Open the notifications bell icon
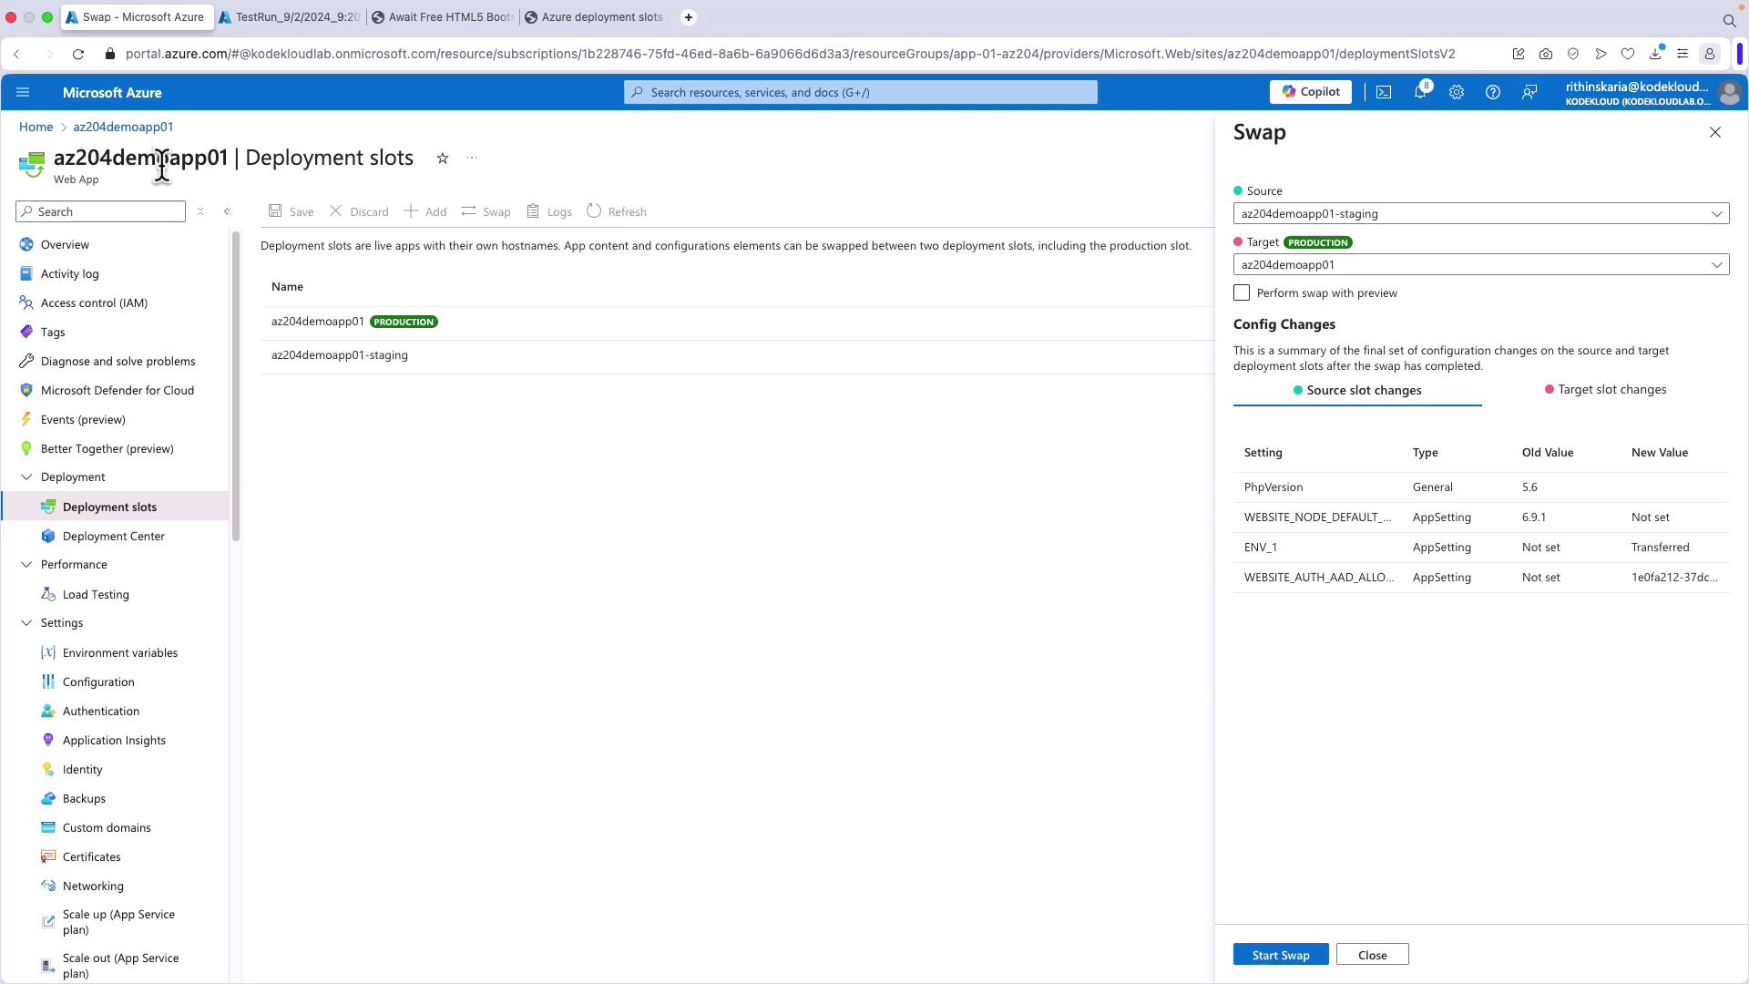The width and height of the screenshot is (1749, 984). pos(1419,92)
